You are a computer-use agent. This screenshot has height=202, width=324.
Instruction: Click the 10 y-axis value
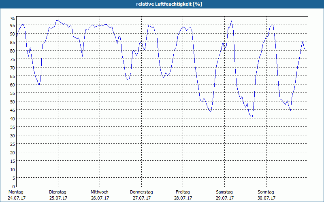13,170
